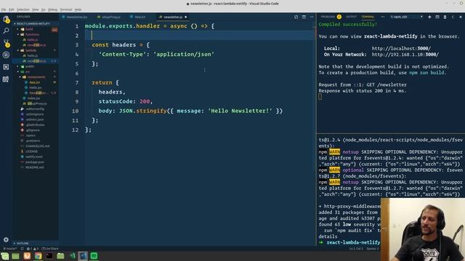Image resolution: width=465 pixels, height=261 pixels.
Task: Open the Terminal menu
Action: tap(66, 9)
